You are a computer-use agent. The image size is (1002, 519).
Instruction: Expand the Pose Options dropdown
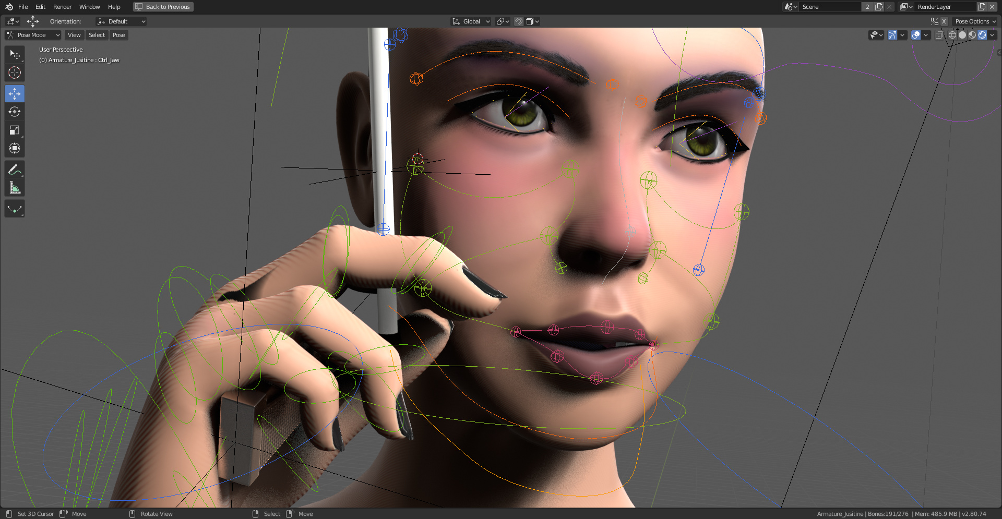974,21
